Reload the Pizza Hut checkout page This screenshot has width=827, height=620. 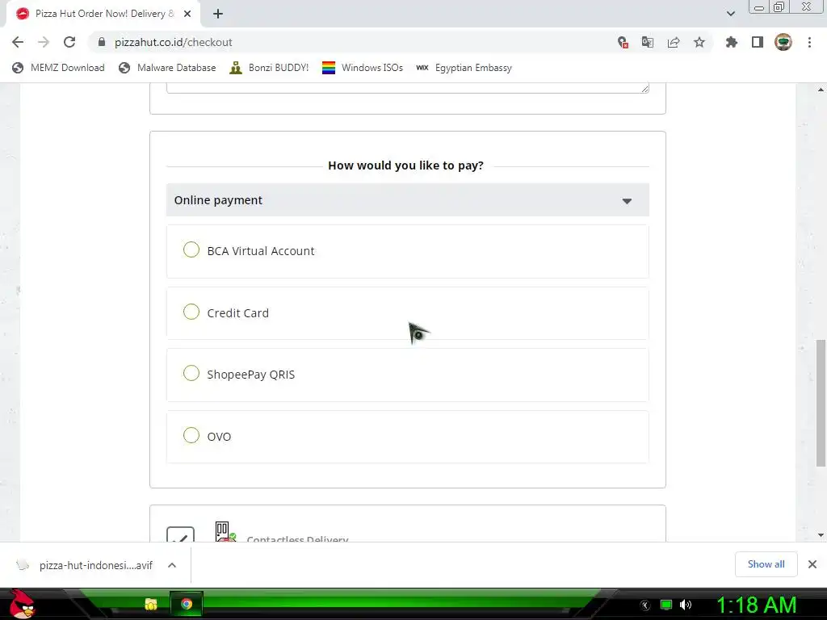pyautogui.click(x=69, y=42)
